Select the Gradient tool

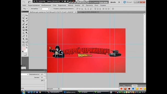tap(27, 30)
